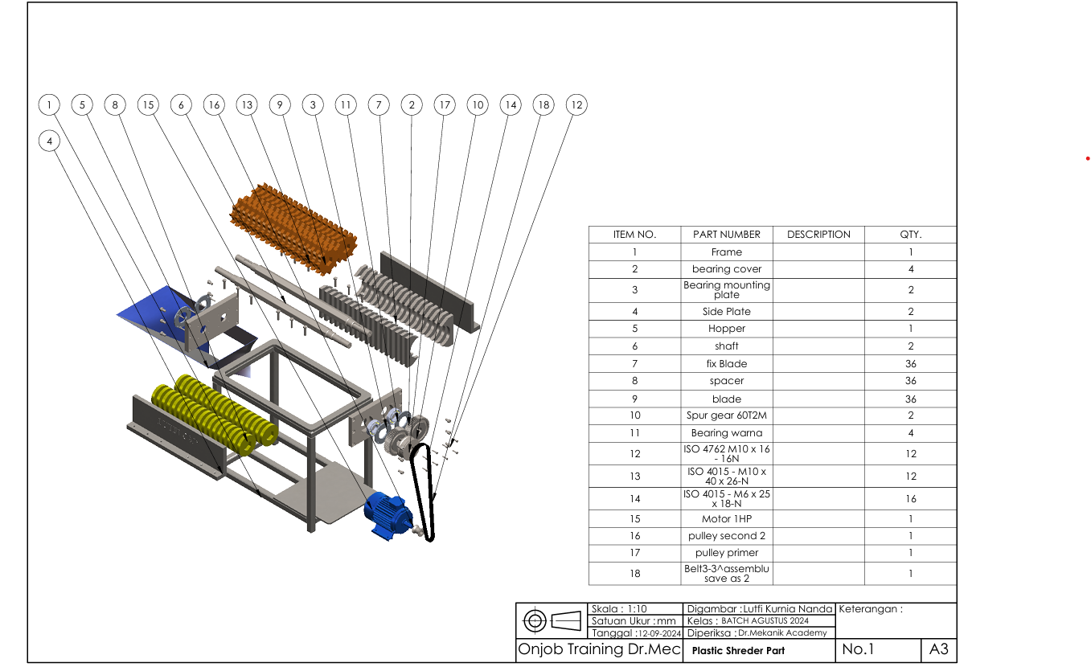The image size is (1091, 667).
Task: Select the yellow blade stack on the left
Action: [205, 410]
